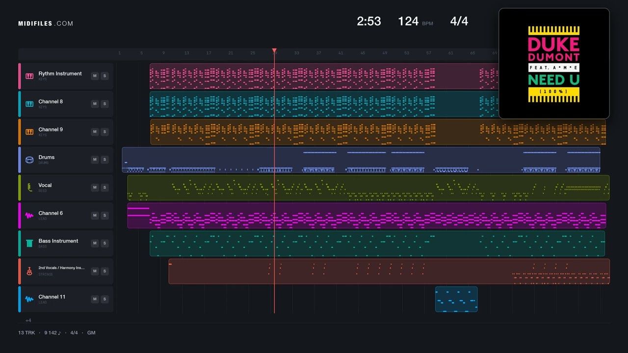
Task: Open the MIDIFILES.COM logo link
Action: click(46, 24)
